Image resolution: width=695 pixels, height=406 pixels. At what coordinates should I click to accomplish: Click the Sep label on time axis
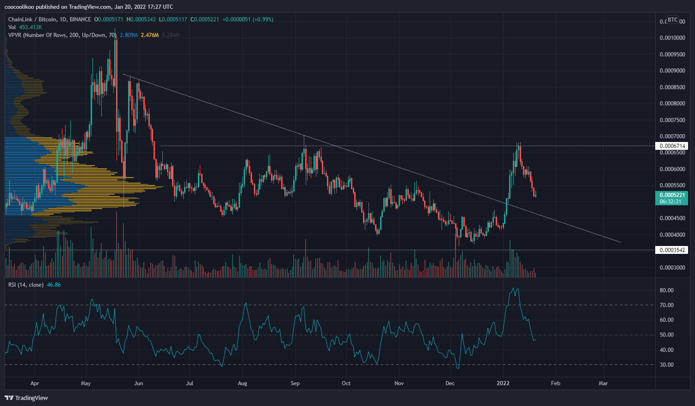click(295, 383)
